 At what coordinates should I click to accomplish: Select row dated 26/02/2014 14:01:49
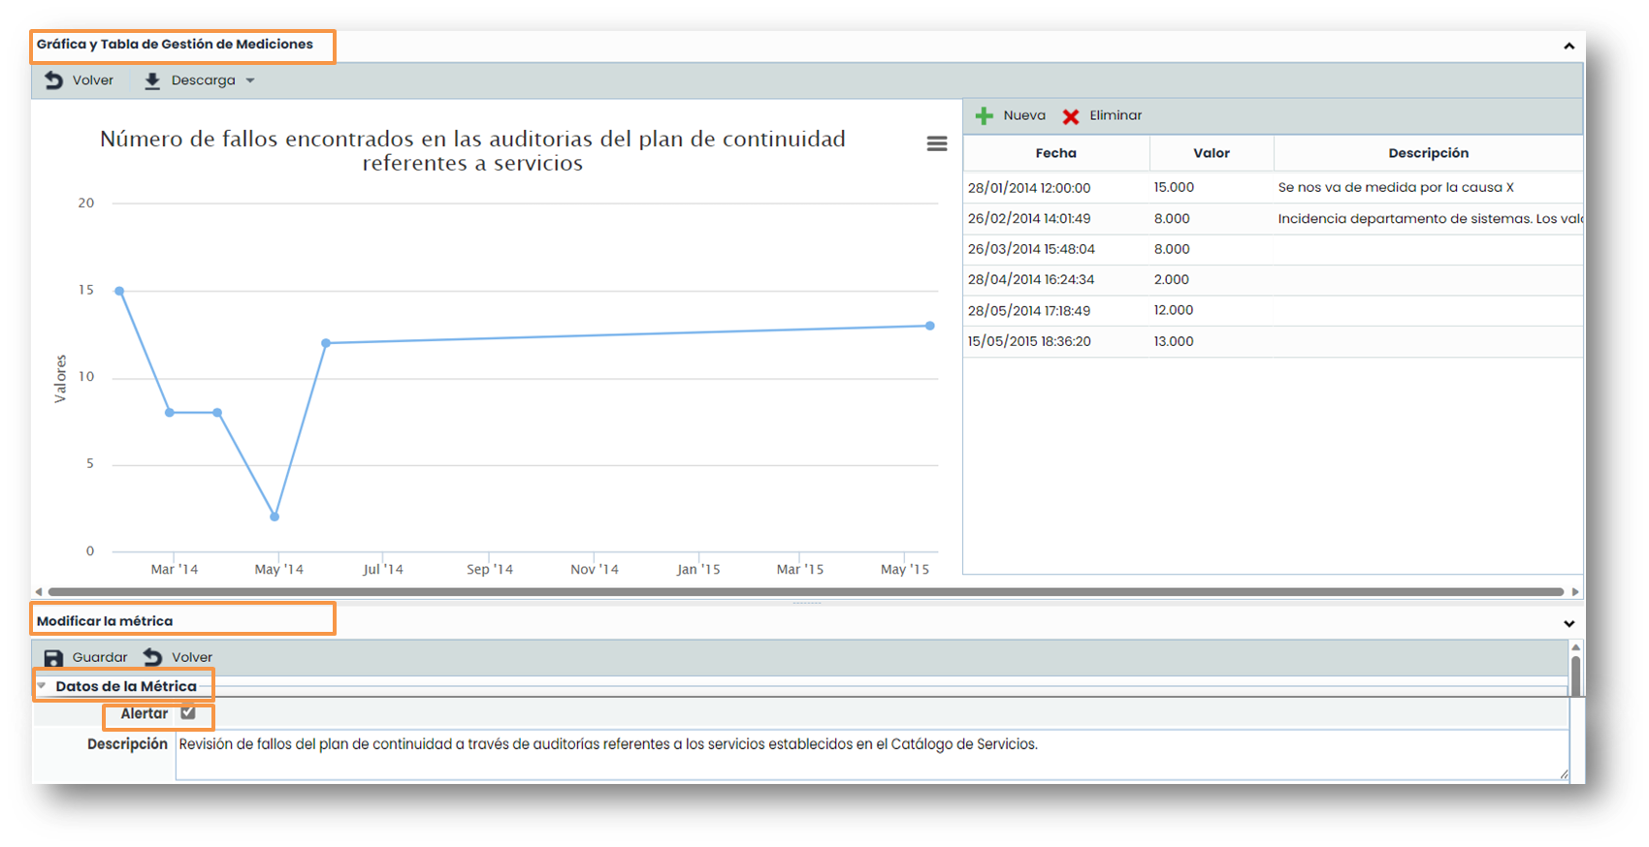[x=1273, y=218]
